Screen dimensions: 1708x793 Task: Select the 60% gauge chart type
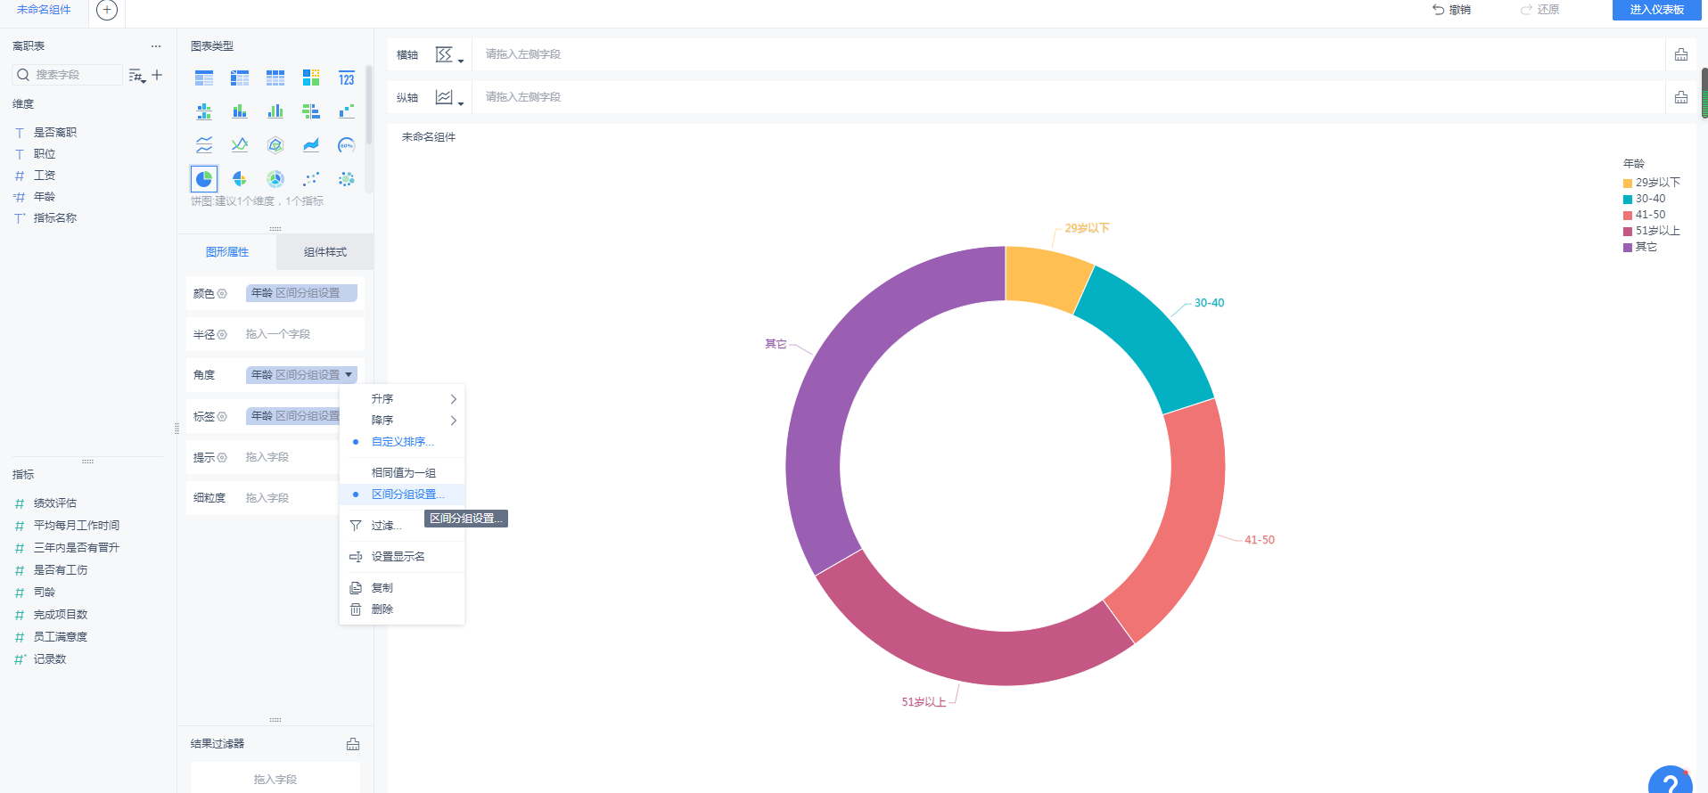tap(347, 145)
